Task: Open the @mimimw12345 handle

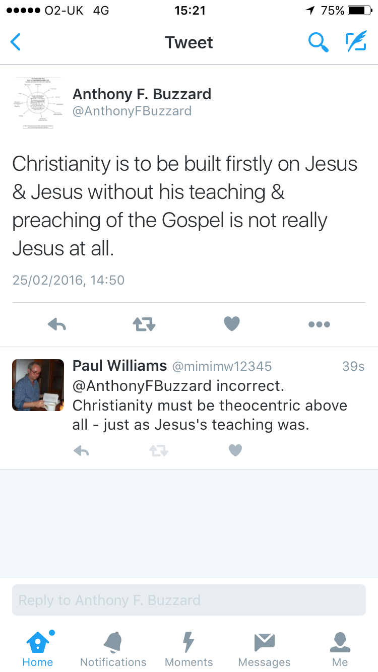Action: 222,366
